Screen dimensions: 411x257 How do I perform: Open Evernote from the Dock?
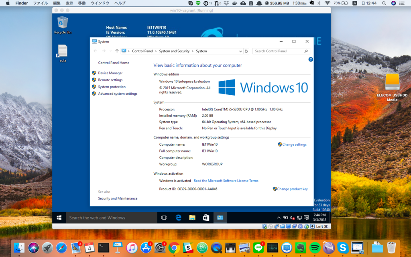click(301, 247)
